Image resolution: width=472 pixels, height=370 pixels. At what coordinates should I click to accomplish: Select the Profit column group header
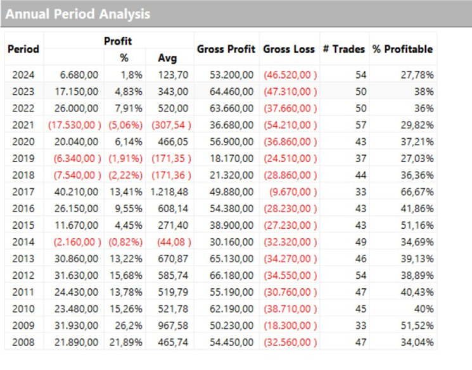coord(118,41)
